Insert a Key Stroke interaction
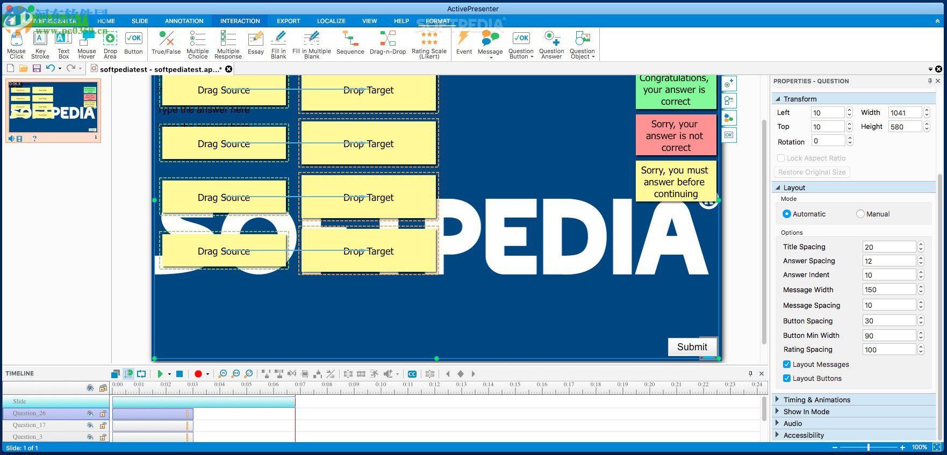Image resolution: width=947 pixels, height=455 pixels. coord(40,45)
